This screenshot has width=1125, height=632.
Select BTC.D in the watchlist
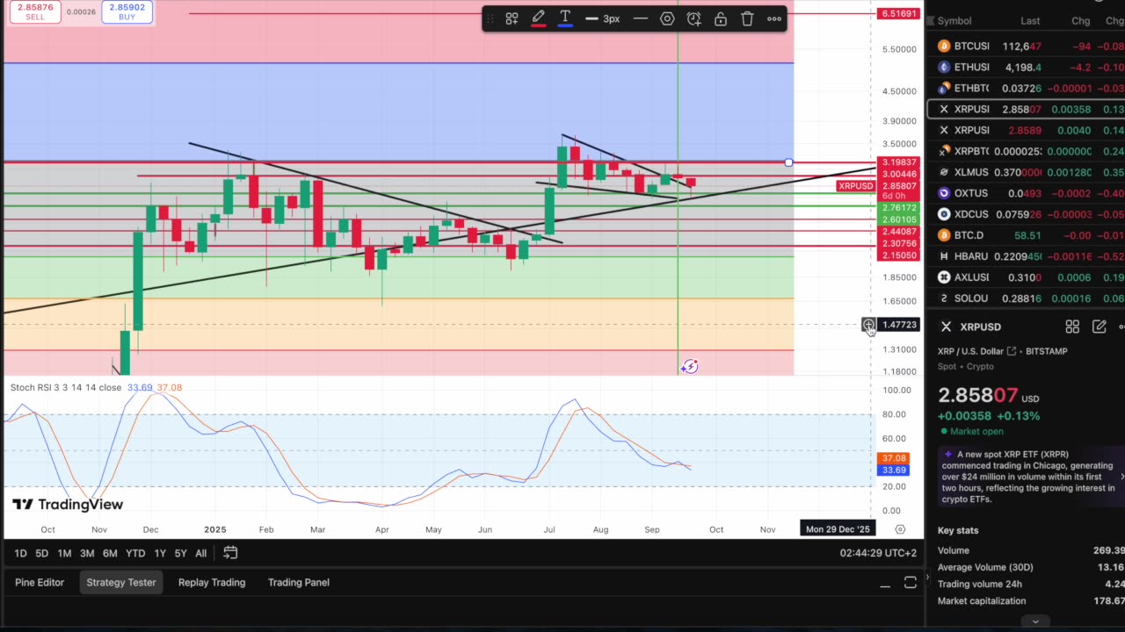tap(1026, 236)
